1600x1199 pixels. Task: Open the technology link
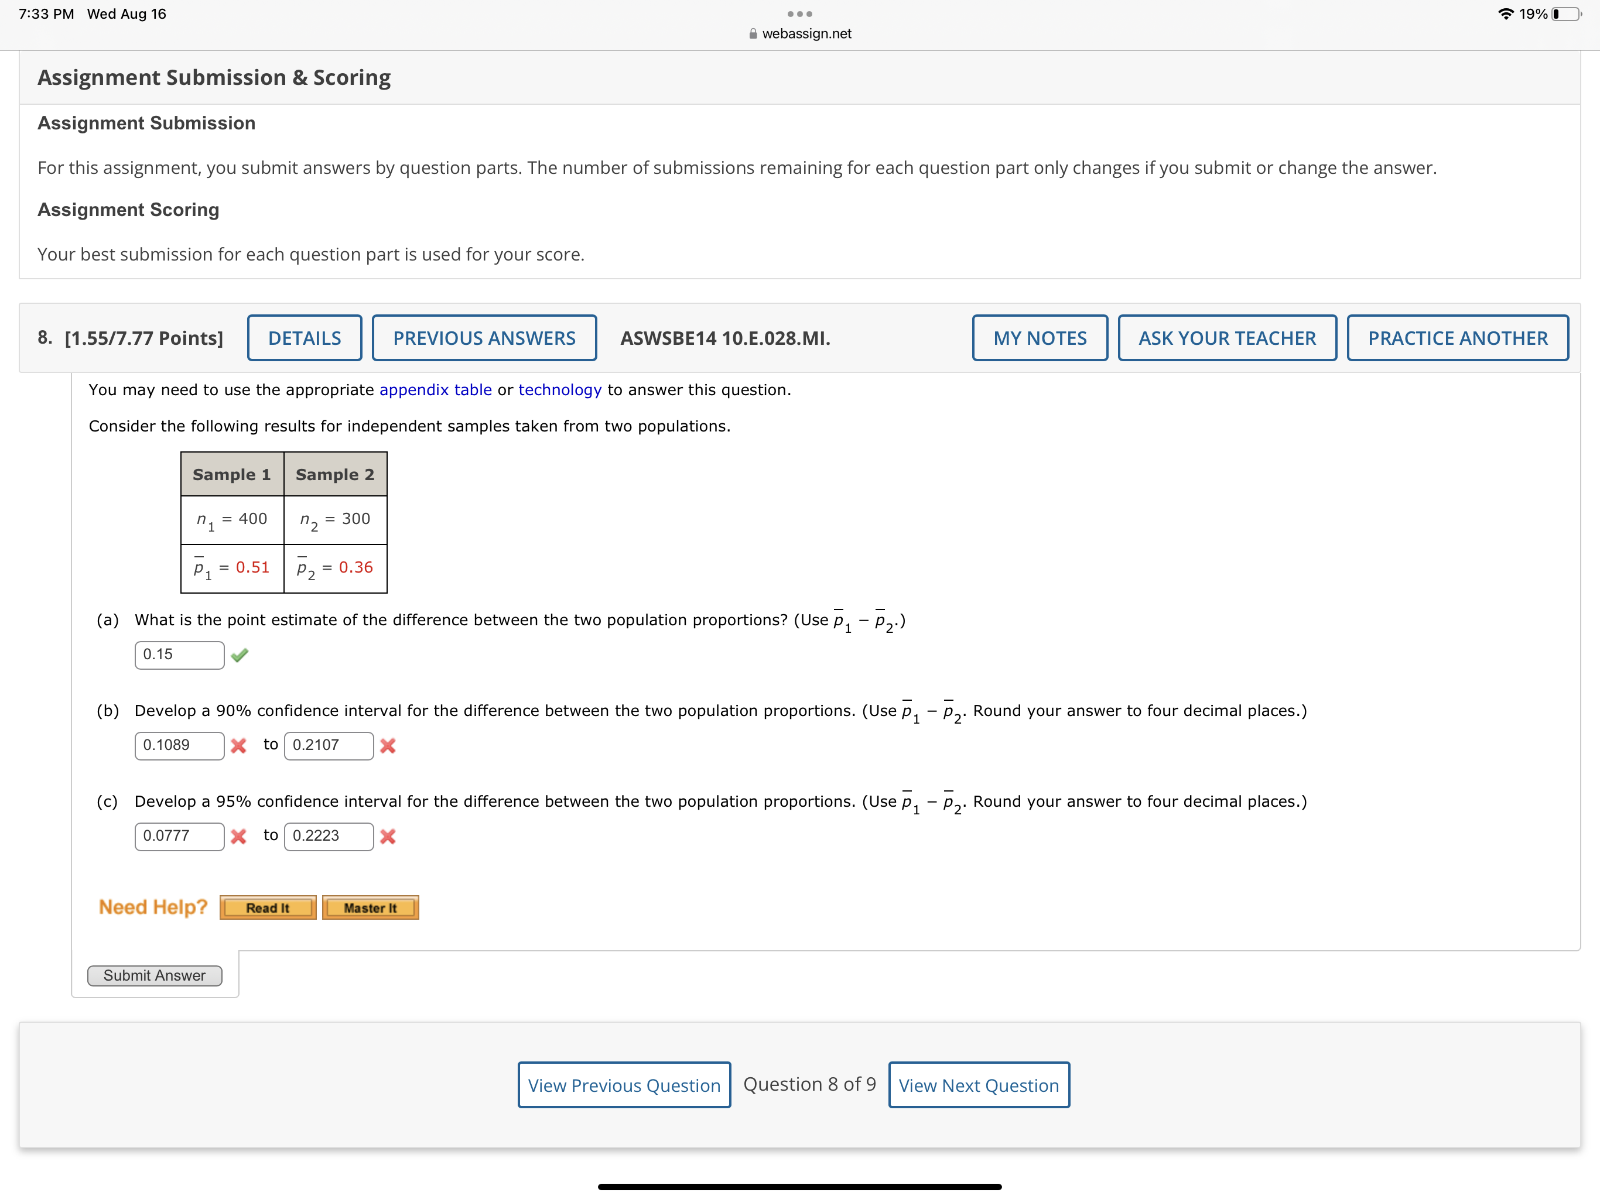[x=559, y=390]
